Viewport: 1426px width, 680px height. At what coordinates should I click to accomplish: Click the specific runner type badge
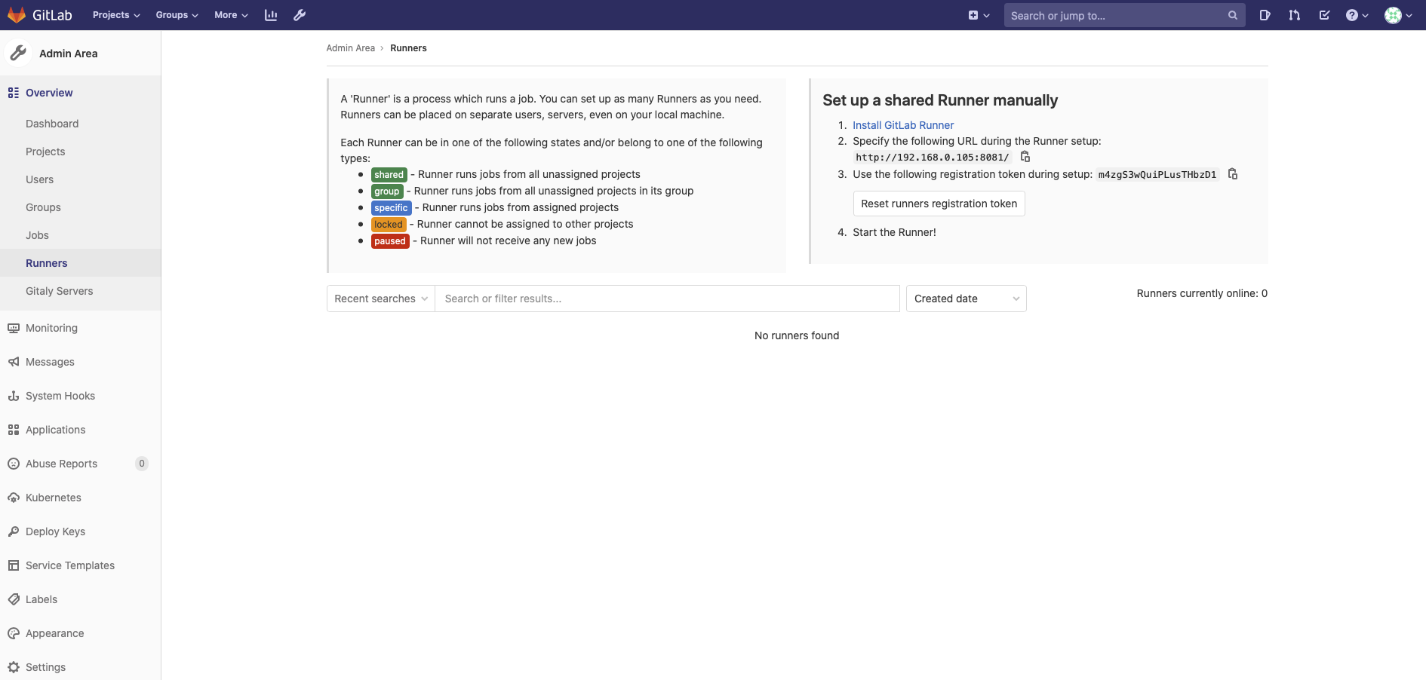(x=391, y=208)
